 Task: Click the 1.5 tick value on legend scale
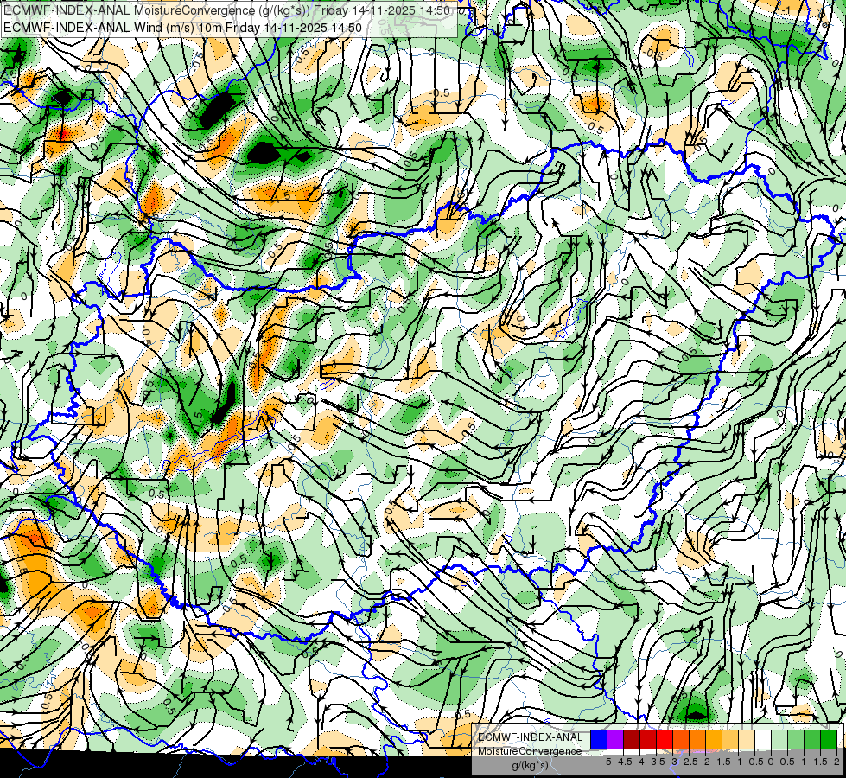pos(820,762)
